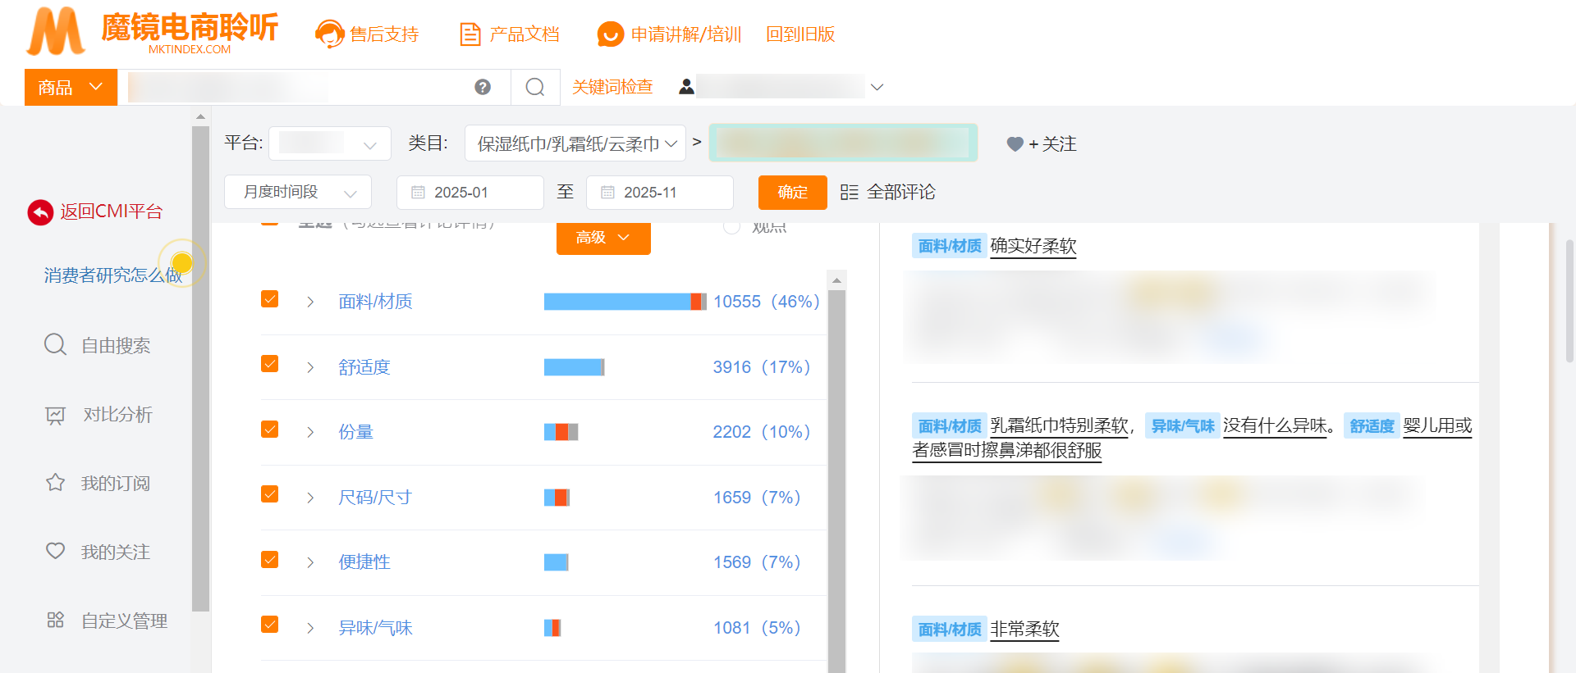This screenshot has height=673, width=1576.
Task: Click the 关键词检查 link
Action: coord(612,87)
